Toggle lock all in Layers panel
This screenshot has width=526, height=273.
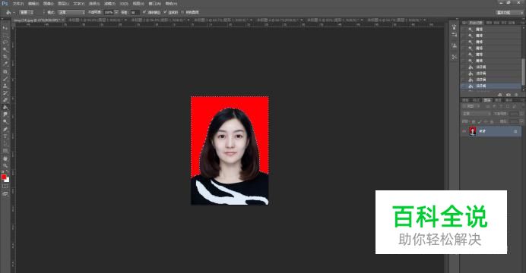(491, 122)
